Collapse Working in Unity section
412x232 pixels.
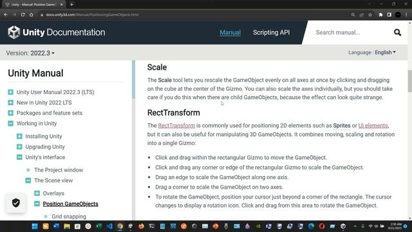(10, 123)
